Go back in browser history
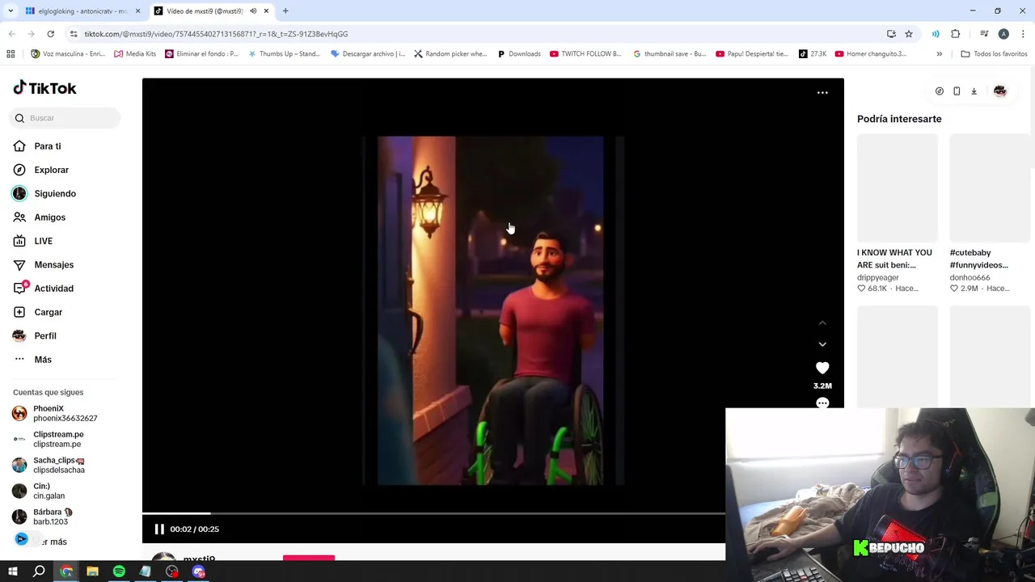This screenshot has width=1035, height=582. (11, 34)
